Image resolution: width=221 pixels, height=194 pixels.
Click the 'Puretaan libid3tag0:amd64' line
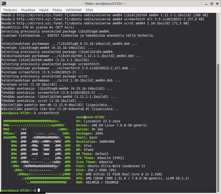click(47, 48)
